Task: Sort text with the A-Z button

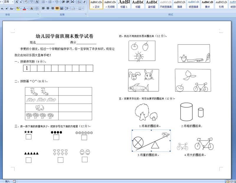Action: pos(79,2)
